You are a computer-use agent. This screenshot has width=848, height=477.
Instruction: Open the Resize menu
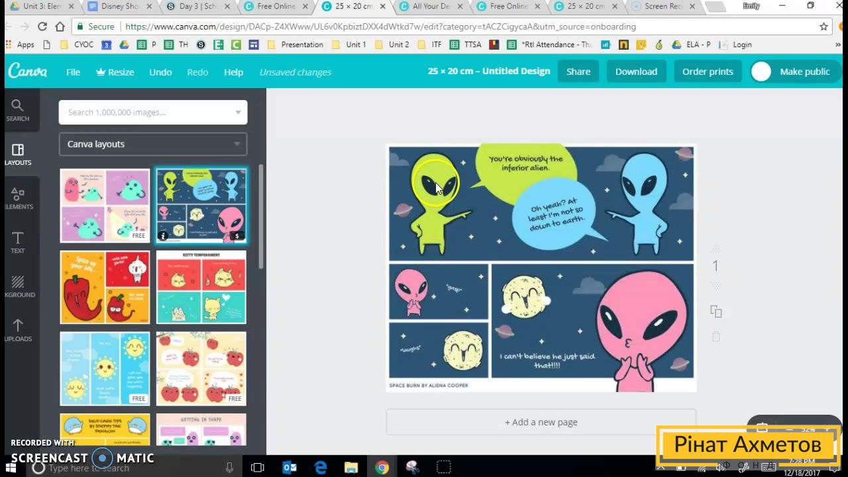click(x=115, y=72)
